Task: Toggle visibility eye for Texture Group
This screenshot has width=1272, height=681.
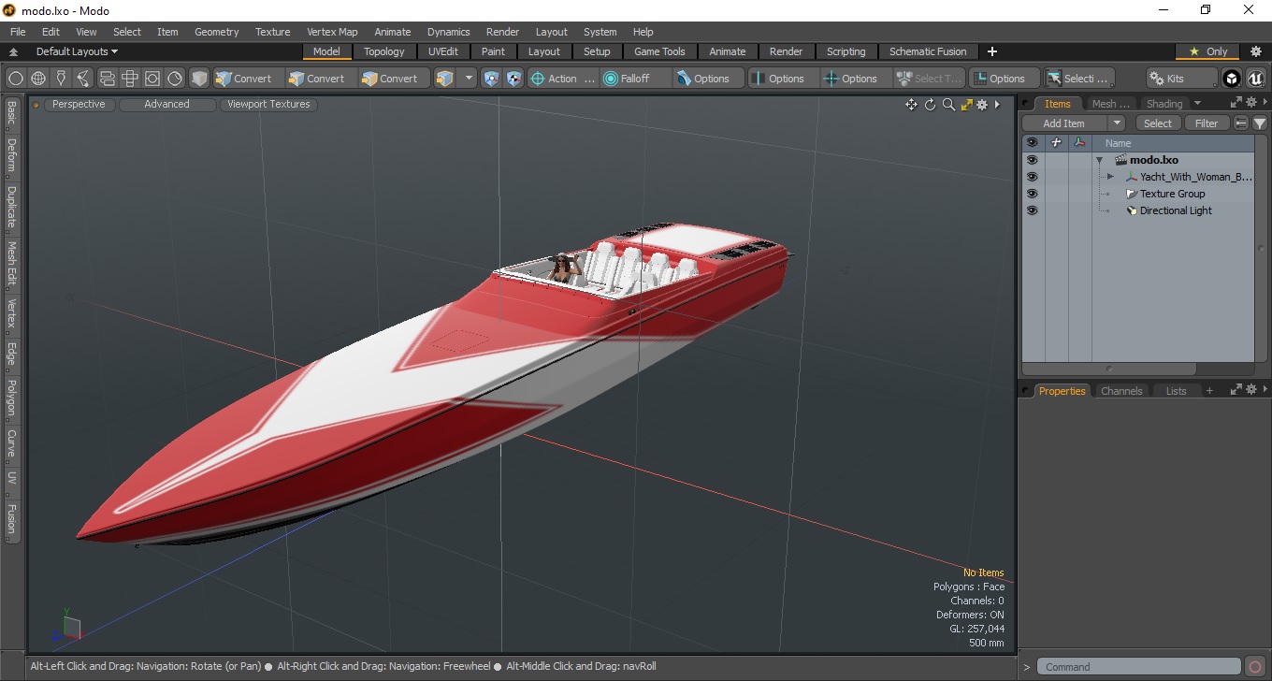Action: (x=1032, y=194)
